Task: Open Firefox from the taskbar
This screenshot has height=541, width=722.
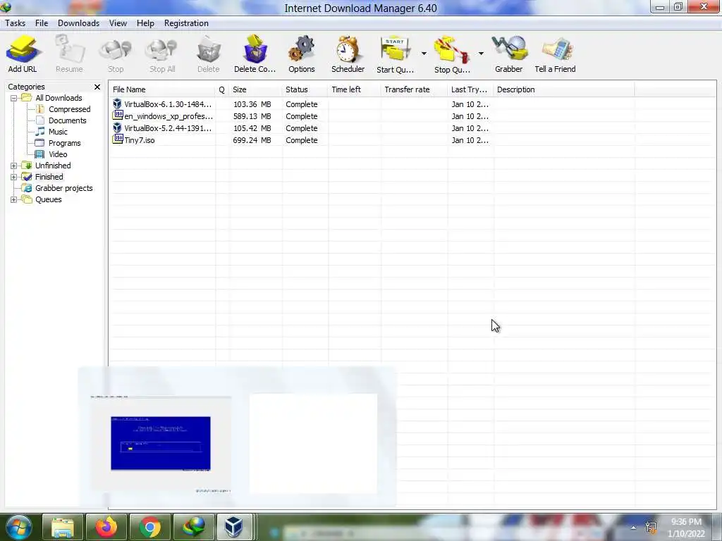Action: [x=106, y=527]
